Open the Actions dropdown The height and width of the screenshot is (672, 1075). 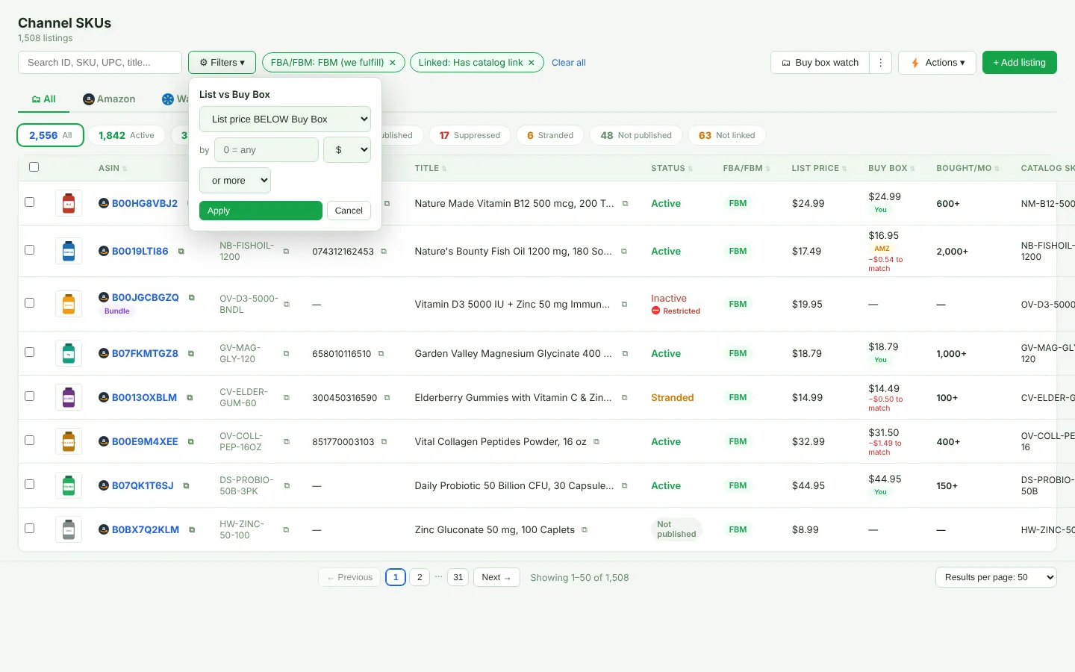point(938,63)
